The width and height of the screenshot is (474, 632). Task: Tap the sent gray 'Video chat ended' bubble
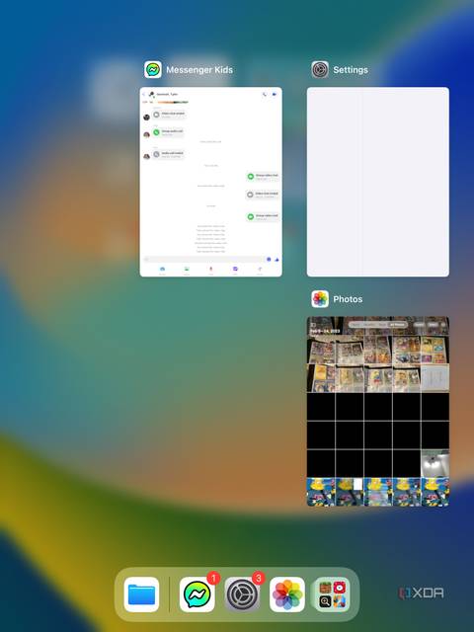pos(263,195)
